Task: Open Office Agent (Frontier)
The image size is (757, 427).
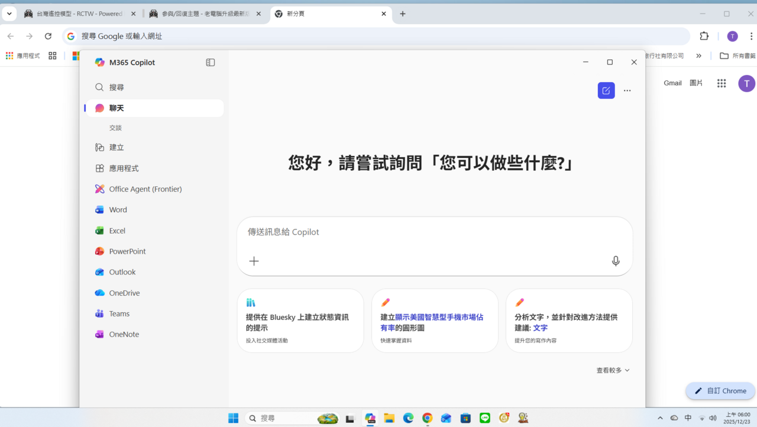Action: tap(145, 189)
